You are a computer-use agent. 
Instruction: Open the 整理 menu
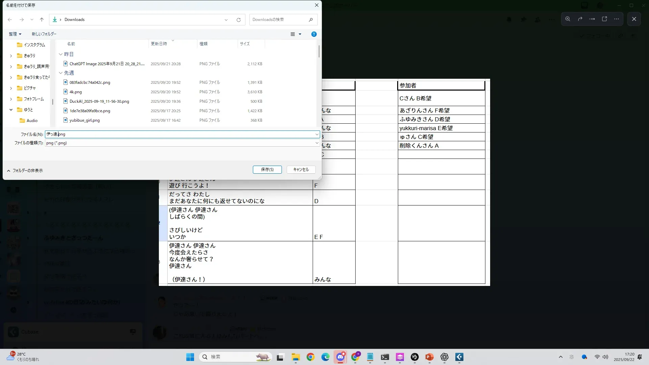tap(15, 34)
